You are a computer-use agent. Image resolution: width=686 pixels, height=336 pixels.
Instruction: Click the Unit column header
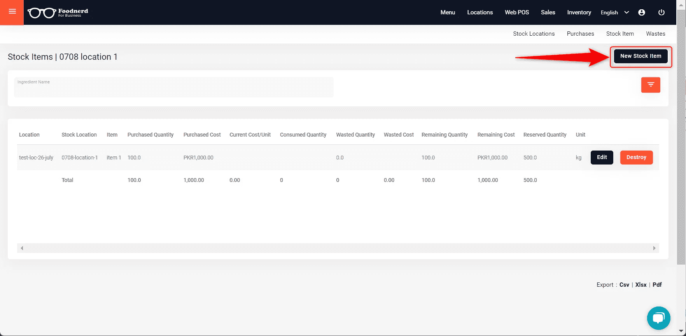tap(580, 135)
